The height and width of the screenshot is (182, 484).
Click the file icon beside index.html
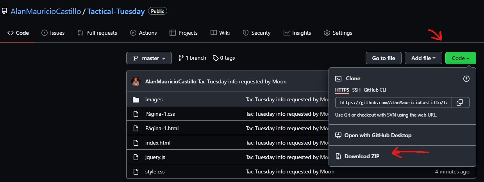pos(136,143)
